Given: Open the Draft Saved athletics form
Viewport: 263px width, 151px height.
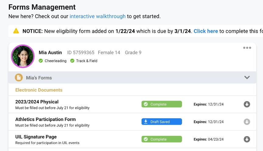Looking at the screenshot, I should coord(162,122).
